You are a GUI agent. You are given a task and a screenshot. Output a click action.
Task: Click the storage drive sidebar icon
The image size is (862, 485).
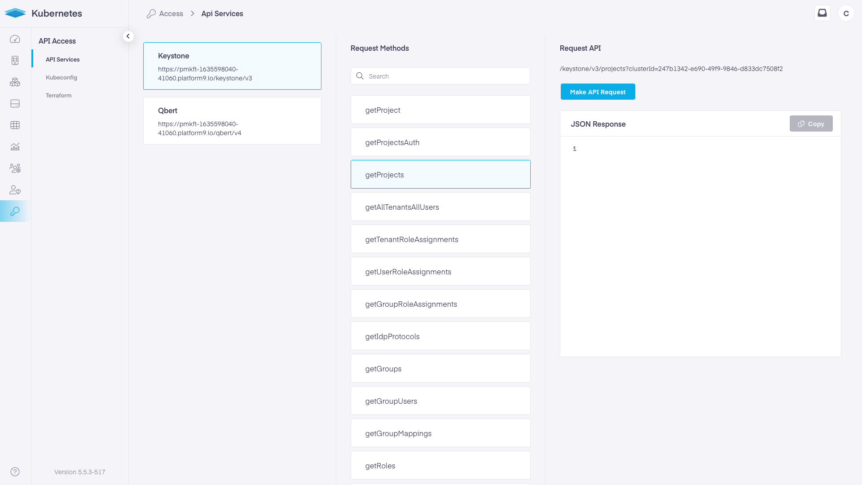pyautogui.click(x=15, y=104)
